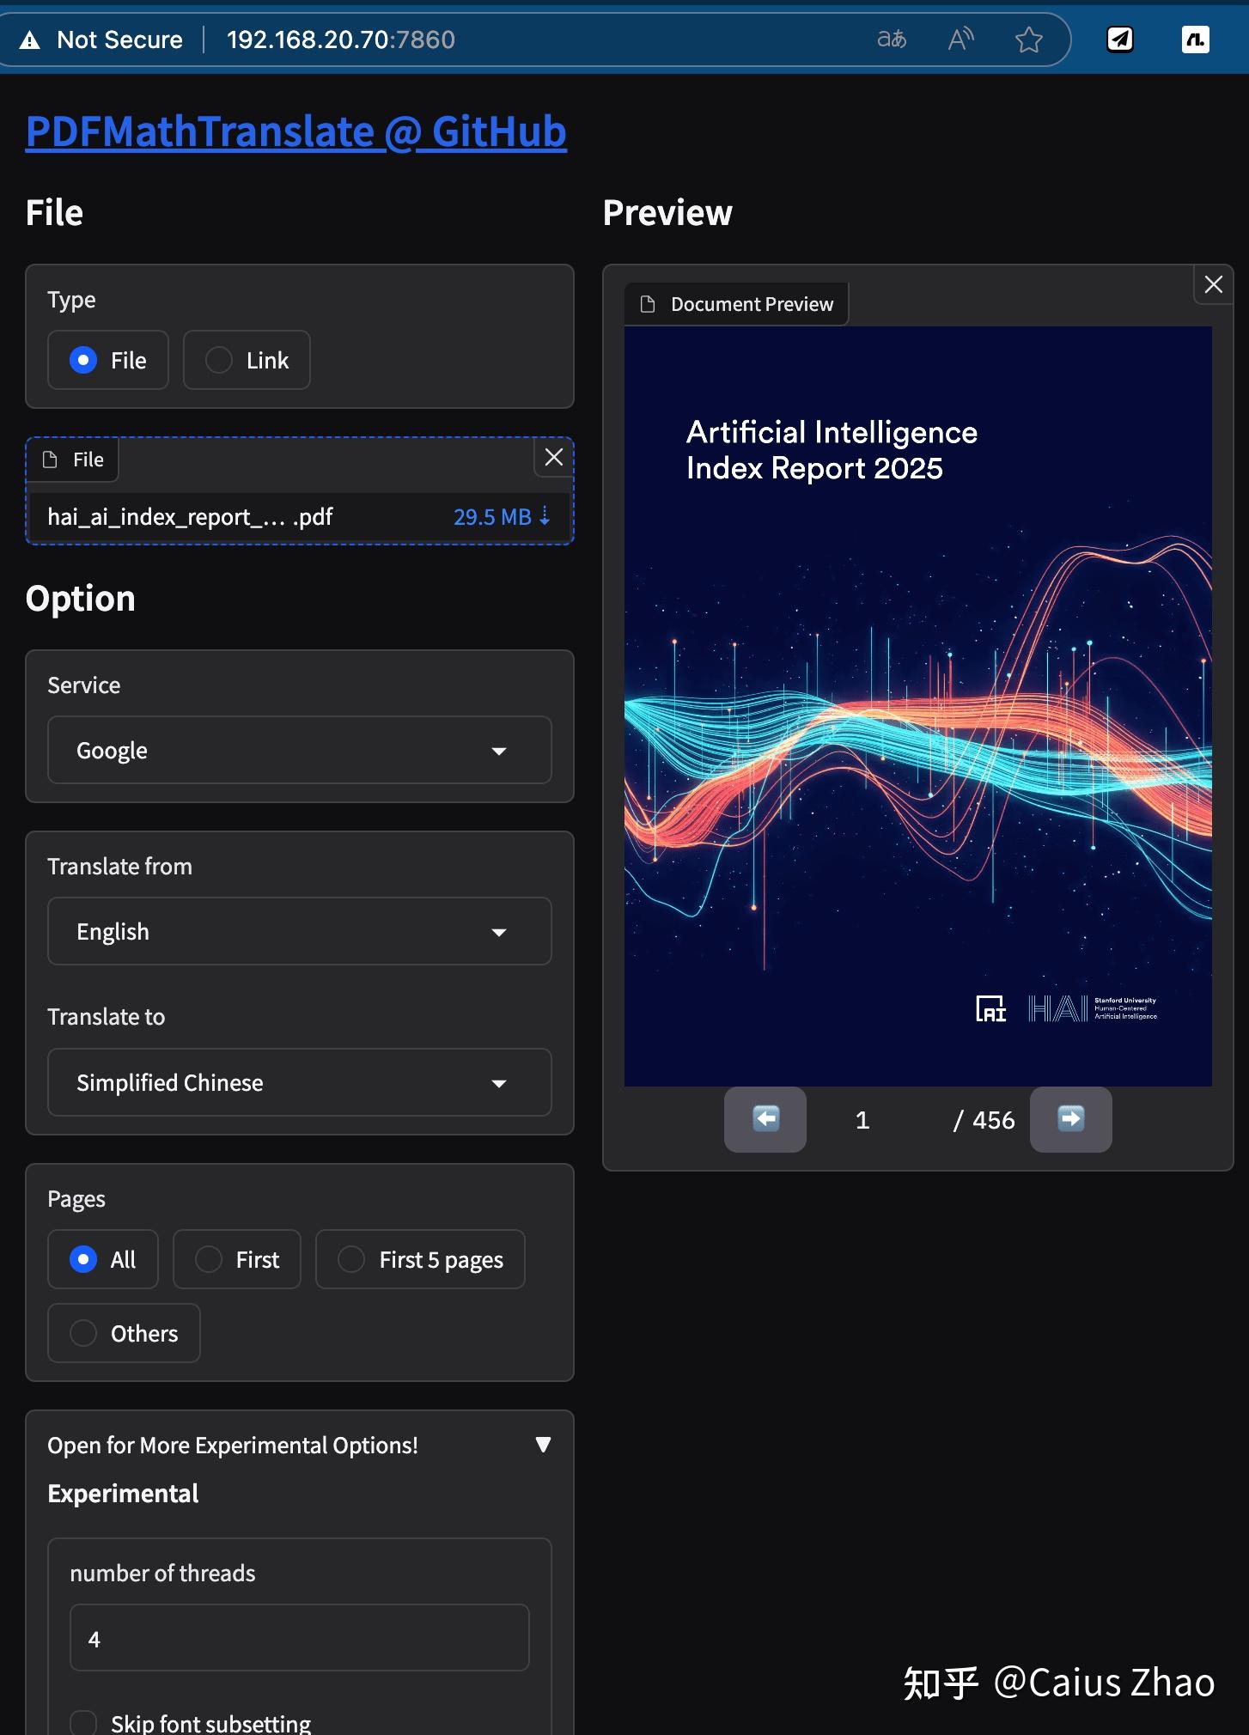Image resolution: width=1249 pixels, height=1735 pixels.
Task: Select the File type radio button
Action: (83, 360)
